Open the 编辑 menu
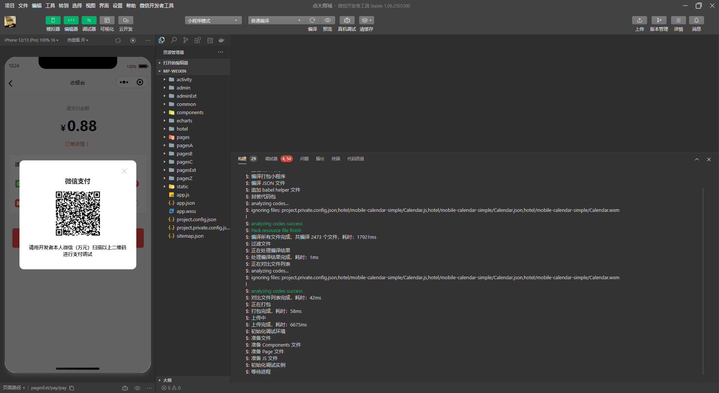The image size is (719, 393). point(37,6)
